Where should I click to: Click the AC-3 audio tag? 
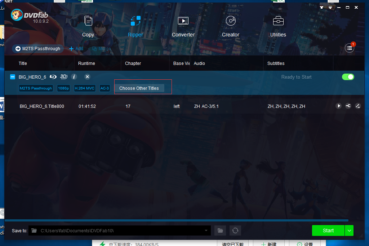(x=105, y=88)
